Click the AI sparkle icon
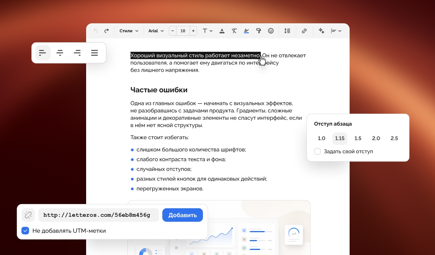Screen dimensions: 435x255 point(321,31)
